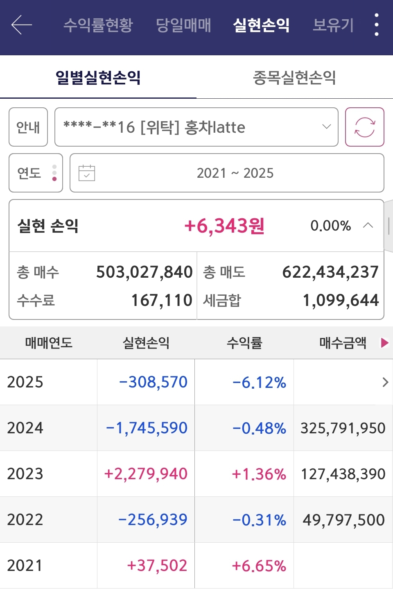Tap the calendar icon in date field
The image size is (393, 616).
[87, 173]
